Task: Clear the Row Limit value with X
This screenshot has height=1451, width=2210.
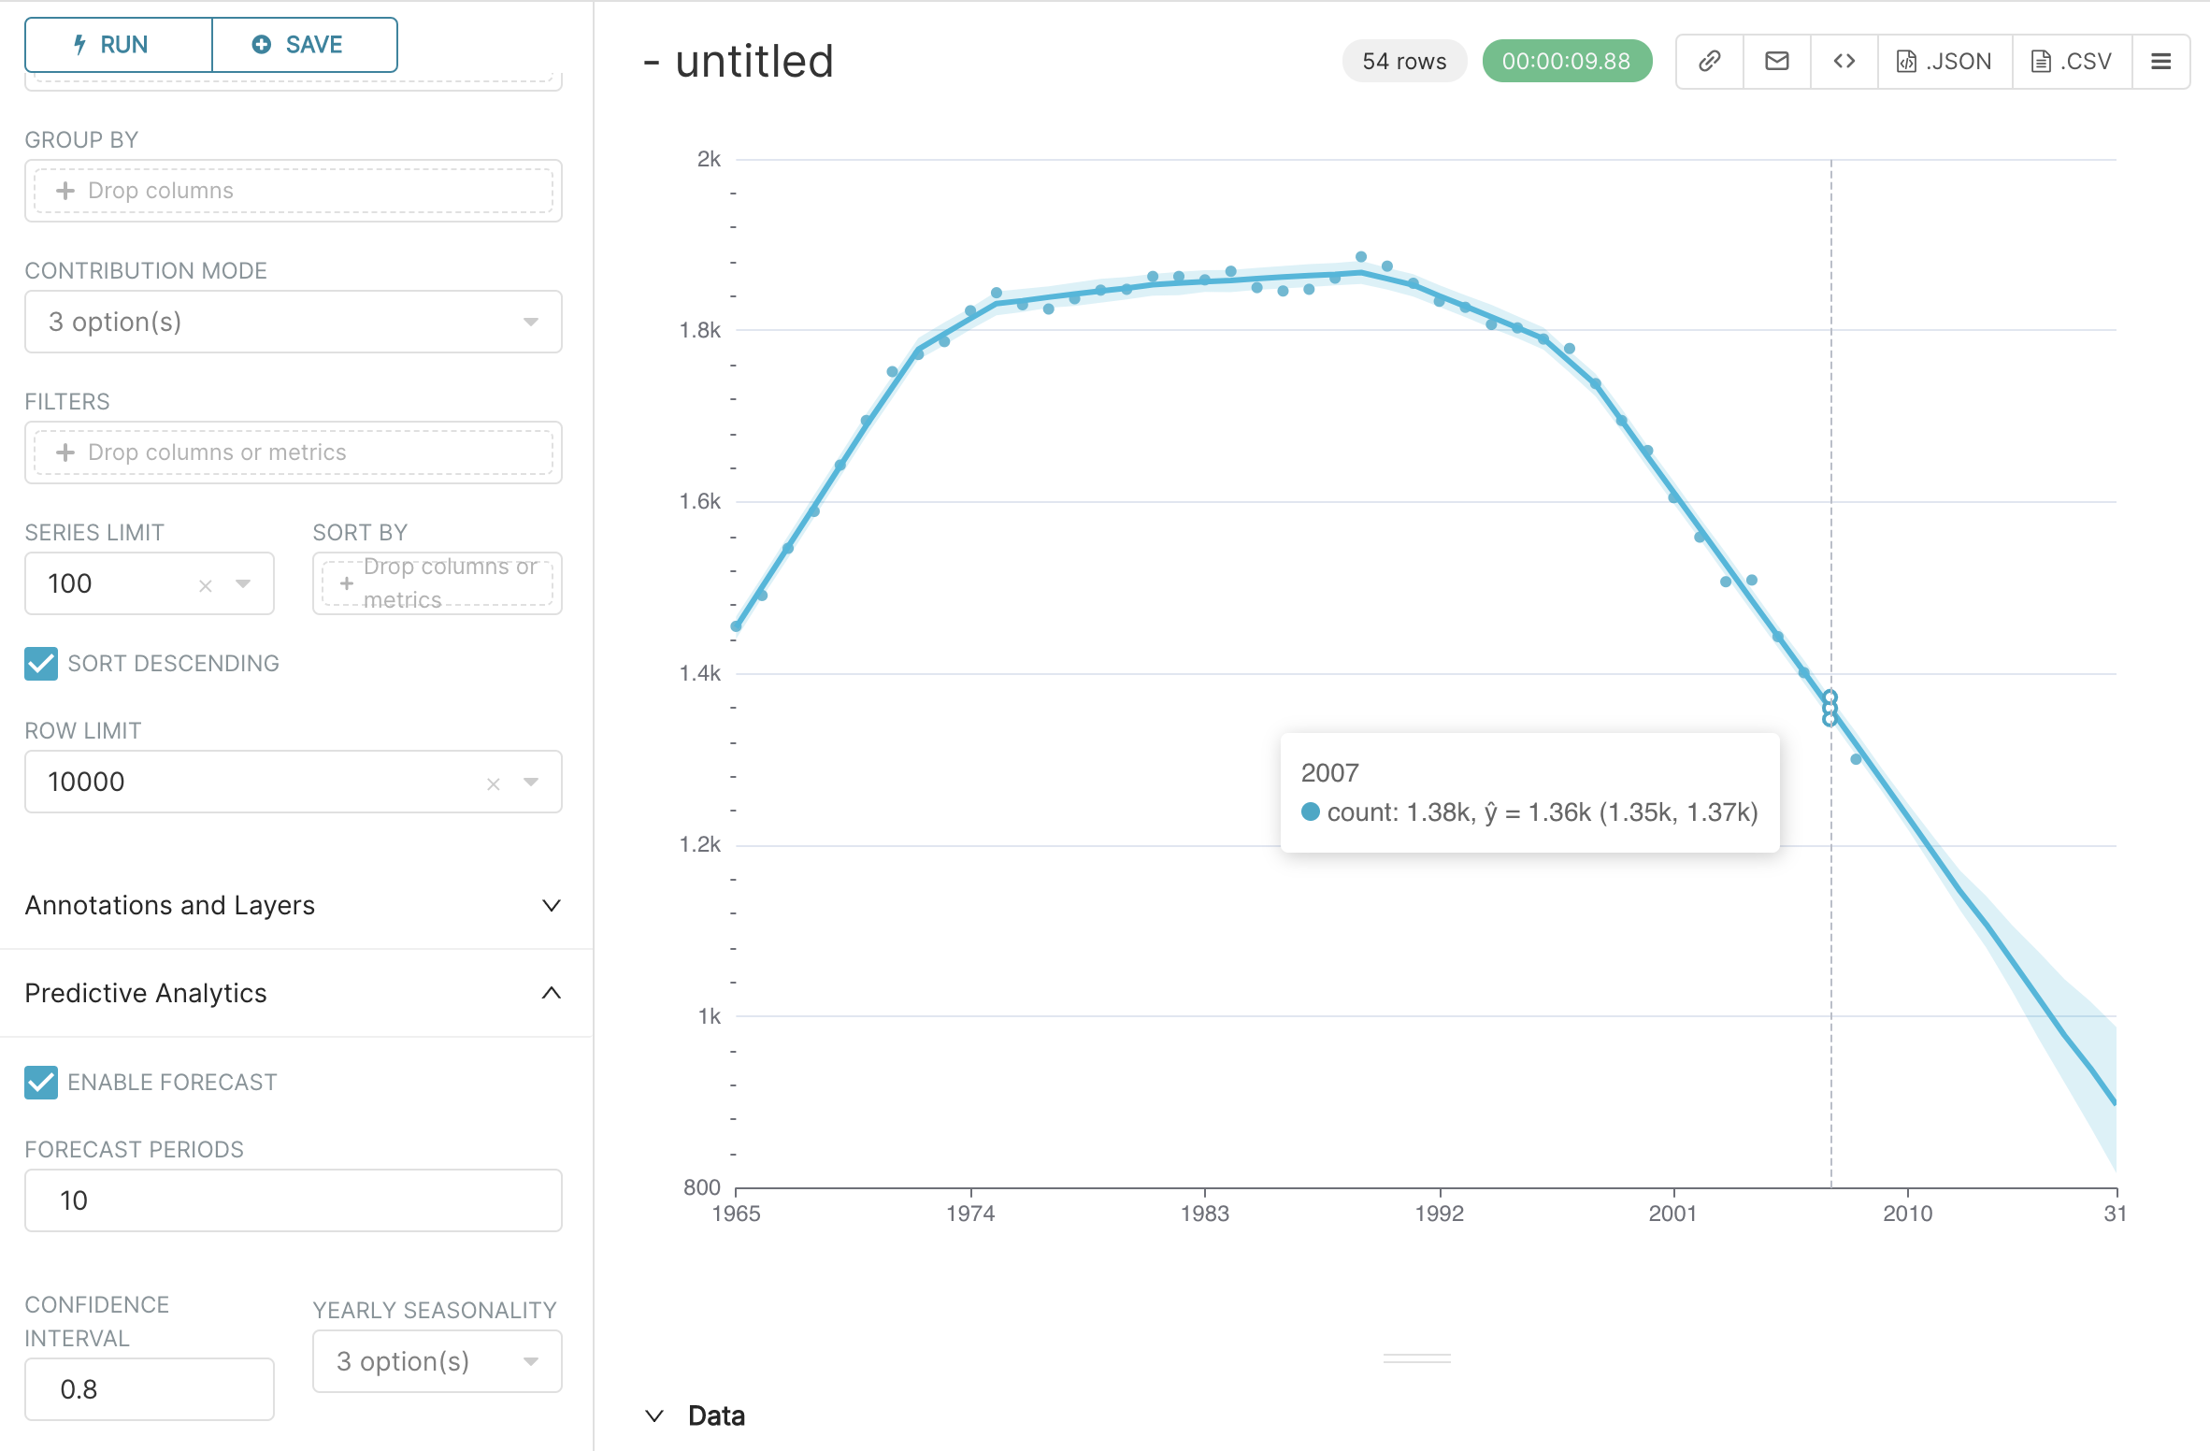Action: point(494,783)
